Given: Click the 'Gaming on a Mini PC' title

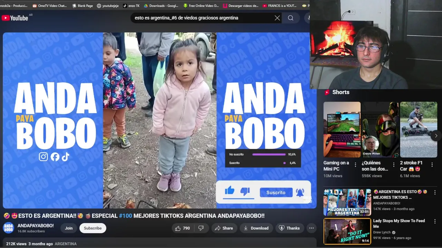Looking at the screenshot, I should 336,166.
